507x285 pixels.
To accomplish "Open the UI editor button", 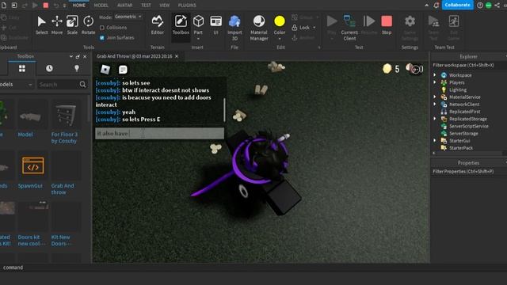I will [215, 25].
